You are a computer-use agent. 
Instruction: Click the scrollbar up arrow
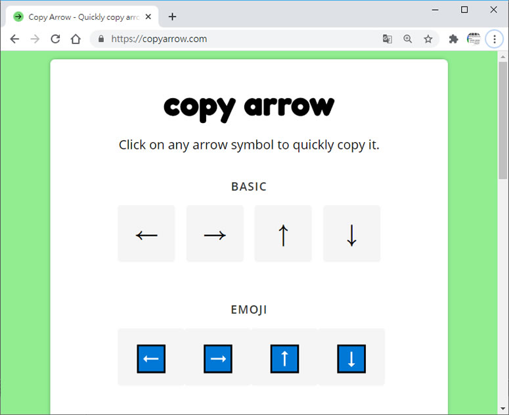[x=503, y=57]
